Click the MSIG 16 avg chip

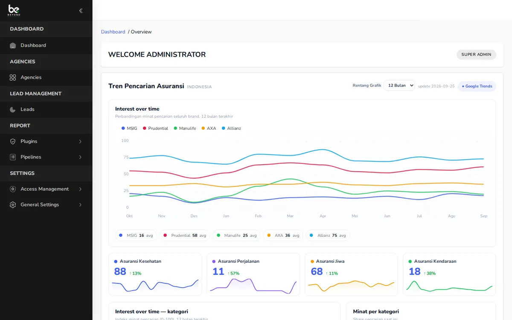tap(136, 236)
